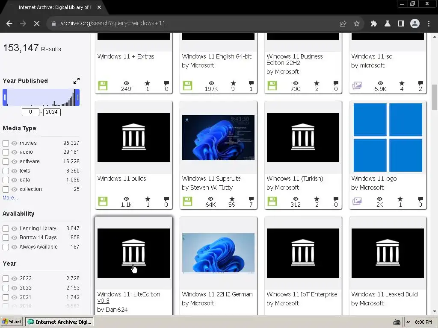Click the right handle of year slider
This screenshot has height=328, width=438.
click(x=77, y=97)
